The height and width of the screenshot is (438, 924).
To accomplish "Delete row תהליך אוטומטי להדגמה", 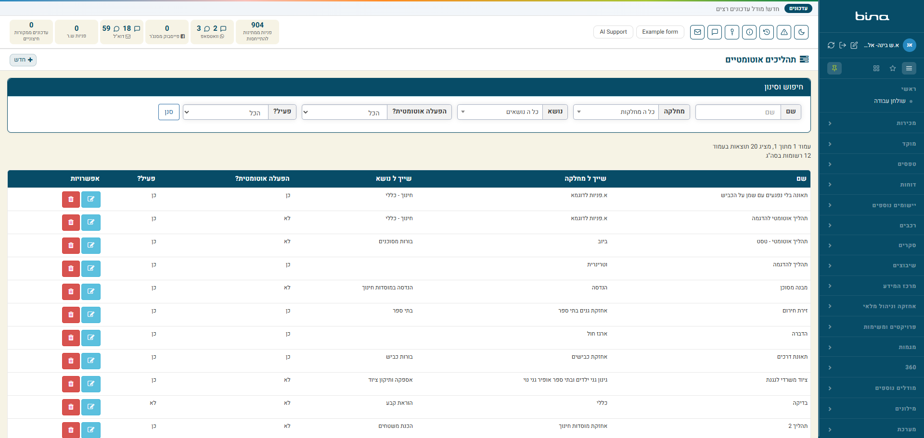I will point(71,222).
